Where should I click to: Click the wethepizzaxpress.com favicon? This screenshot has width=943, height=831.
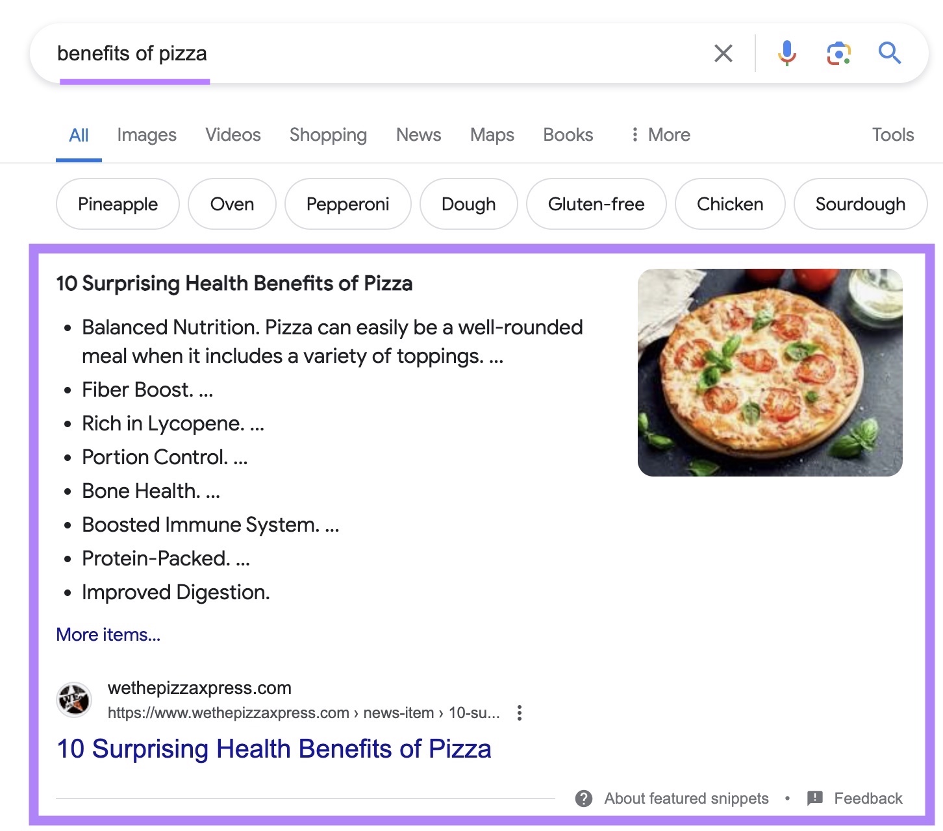tap(73, 700)
